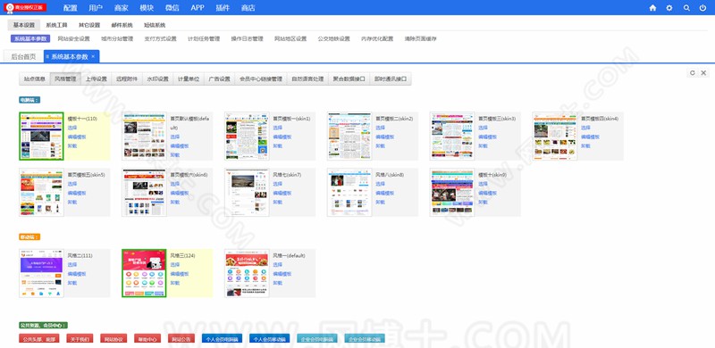715x348 pixels.
Task: Click the red 网站协议 button
Action: point(114,339)
